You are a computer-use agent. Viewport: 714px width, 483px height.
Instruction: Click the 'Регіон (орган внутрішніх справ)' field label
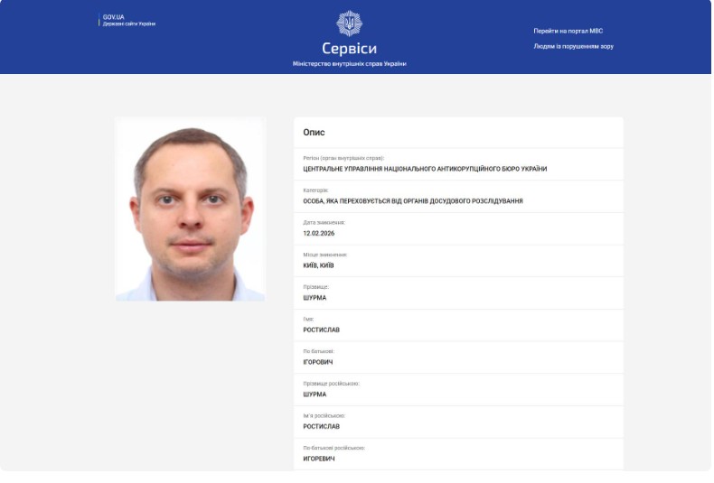(337, 158)
